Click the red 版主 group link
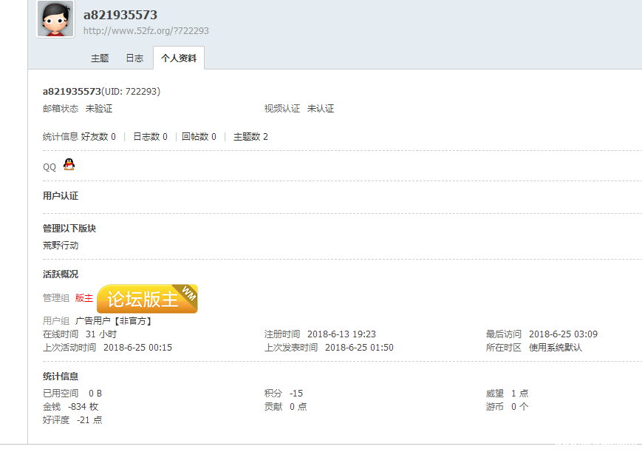This screenshot has width=642, height=452. point(84,298)
